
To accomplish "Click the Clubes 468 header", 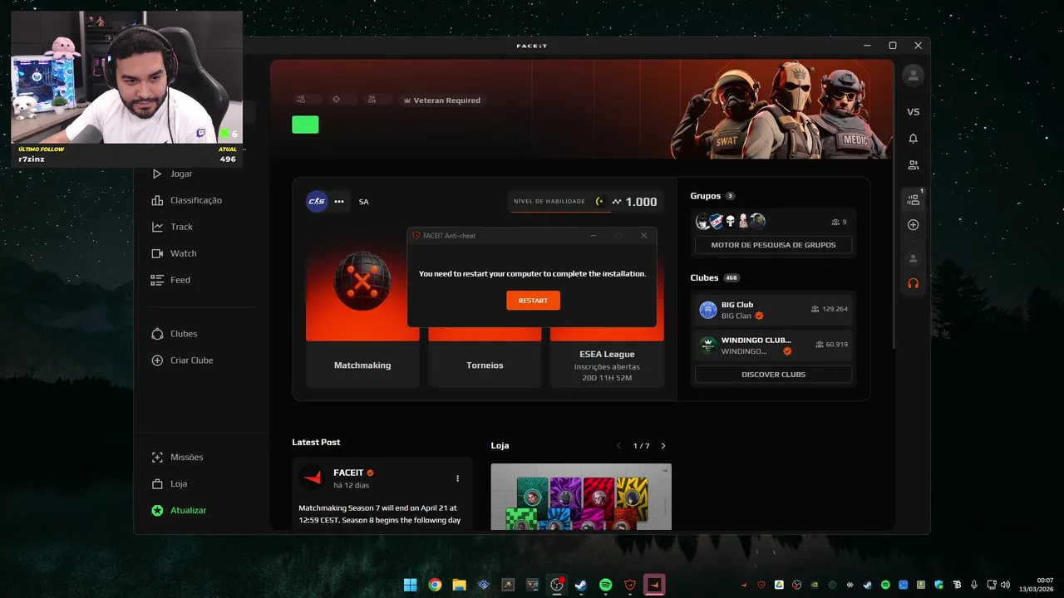I will (x=715, y=277).
